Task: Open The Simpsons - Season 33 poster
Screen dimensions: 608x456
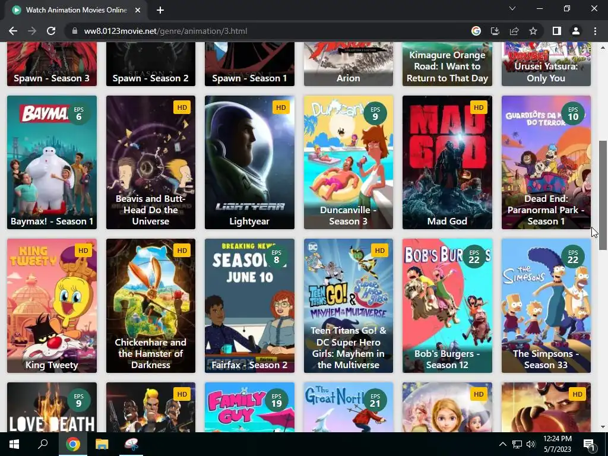Action: pyautogui.click(x=546, y=306)
